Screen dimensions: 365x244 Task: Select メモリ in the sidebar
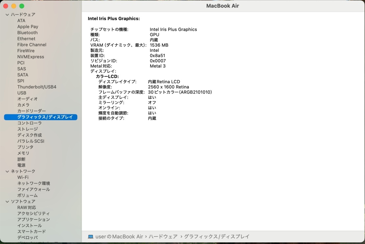coord(23,153)
